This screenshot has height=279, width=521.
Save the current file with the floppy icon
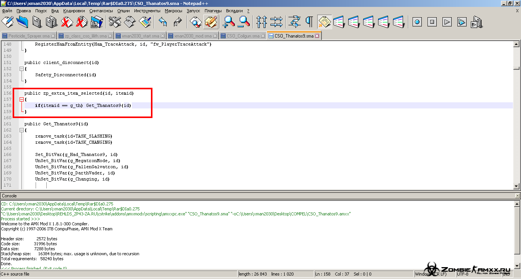tap(37, 21)
